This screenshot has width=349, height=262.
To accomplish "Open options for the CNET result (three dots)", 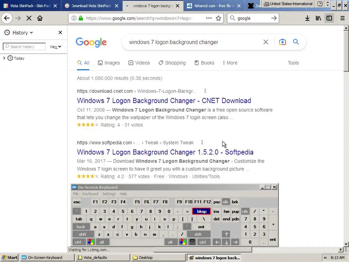I will (205, 91).
